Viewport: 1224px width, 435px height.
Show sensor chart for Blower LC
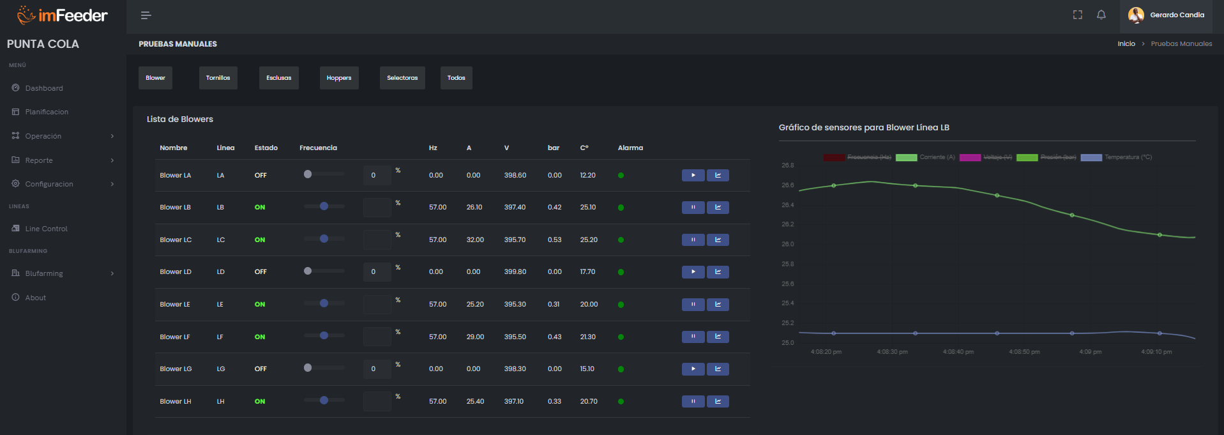pyautogui.click(x=718, y=240)
